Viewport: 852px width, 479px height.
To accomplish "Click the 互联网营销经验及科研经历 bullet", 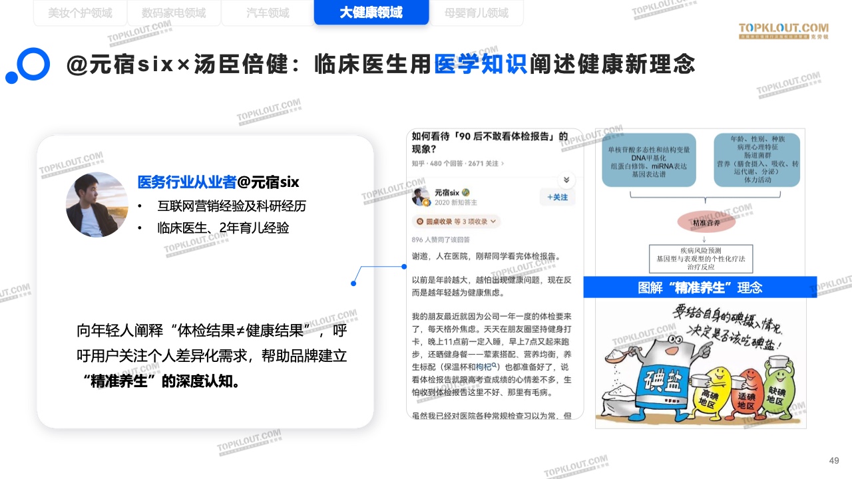I will (x=232, y=206).
